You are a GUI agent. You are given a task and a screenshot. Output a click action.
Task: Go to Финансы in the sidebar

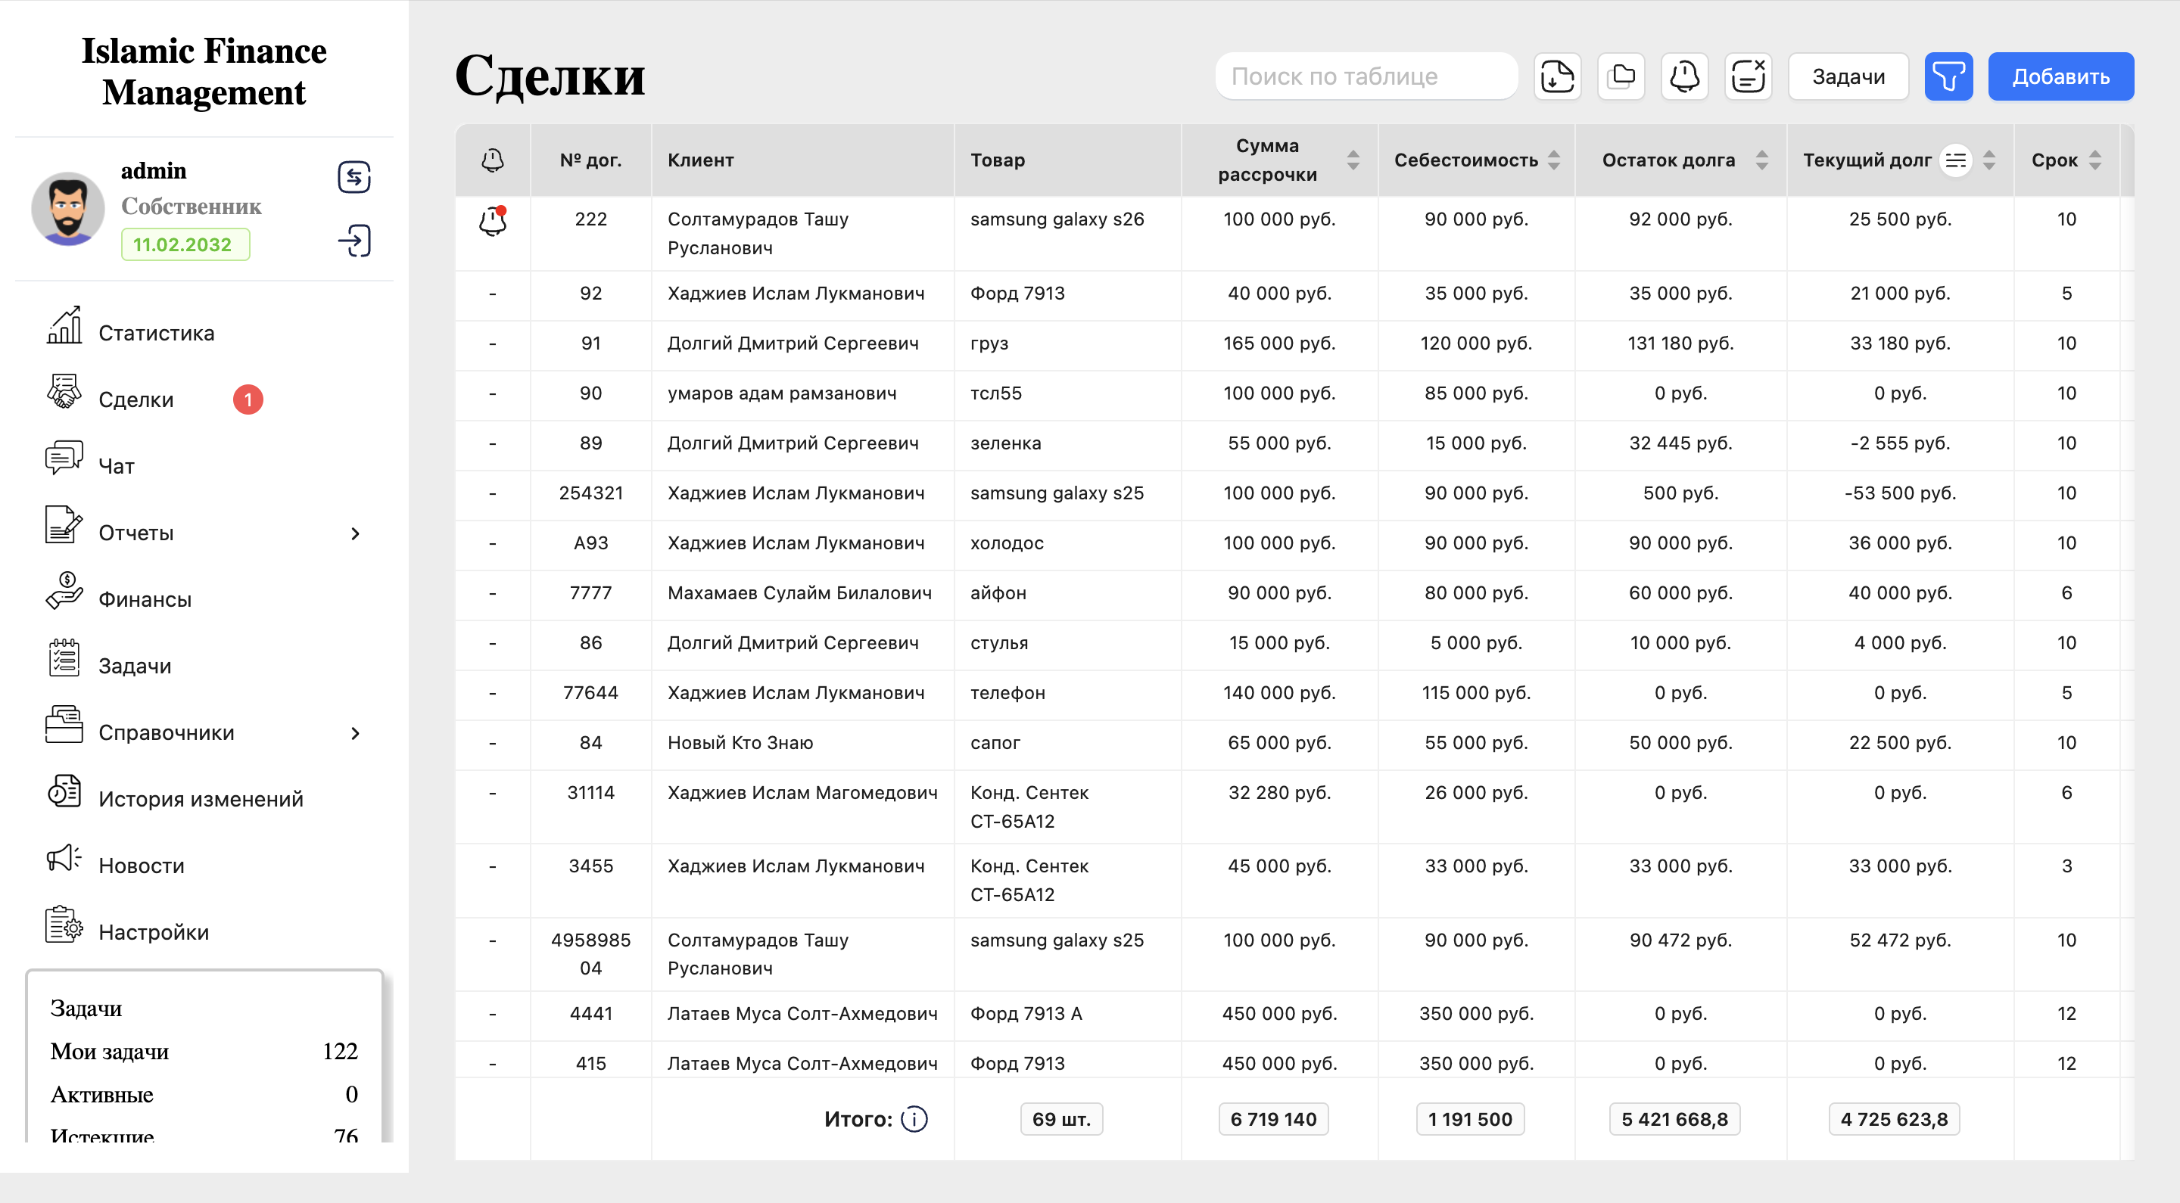[x=145, y=599]
